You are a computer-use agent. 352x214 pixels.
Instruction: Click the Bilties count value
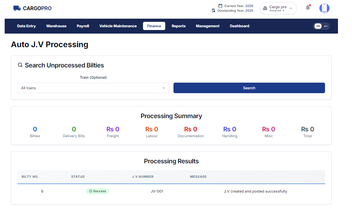point(35,129)
